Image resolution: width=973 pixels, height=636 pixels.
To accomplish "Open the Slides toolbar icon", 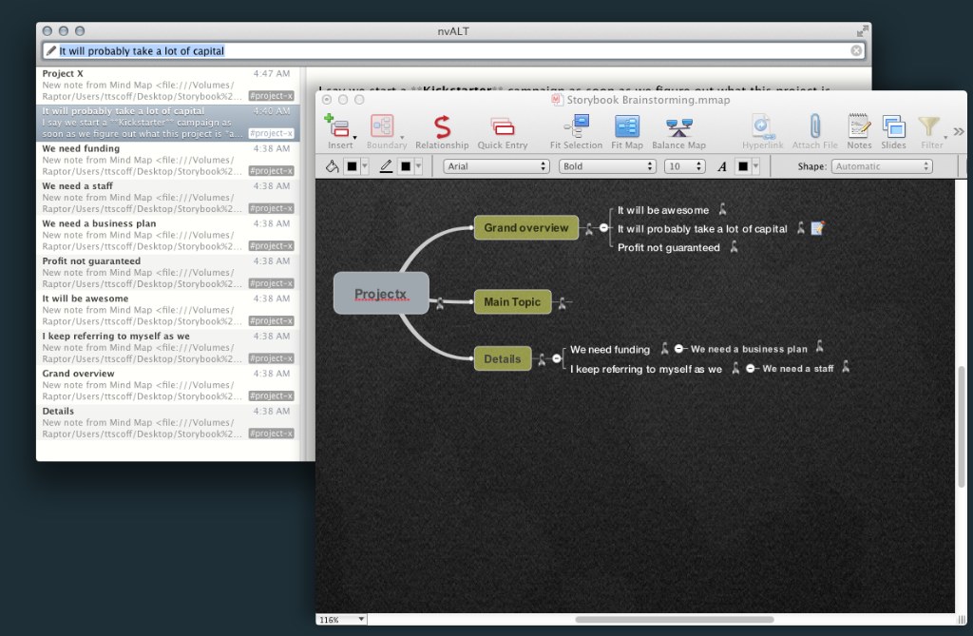I will 893,126.
